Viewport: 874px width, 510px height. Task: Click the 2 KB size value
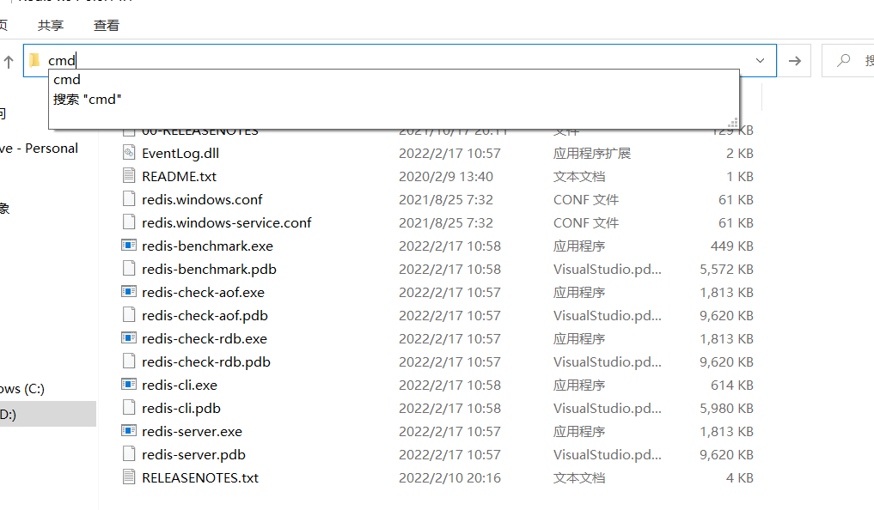pyautogui.click(x=740, y=153)
